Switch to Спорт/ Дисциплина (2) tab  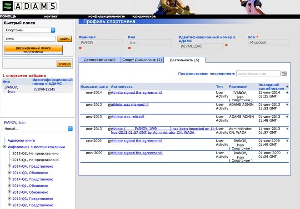click(x=142, y=60)
